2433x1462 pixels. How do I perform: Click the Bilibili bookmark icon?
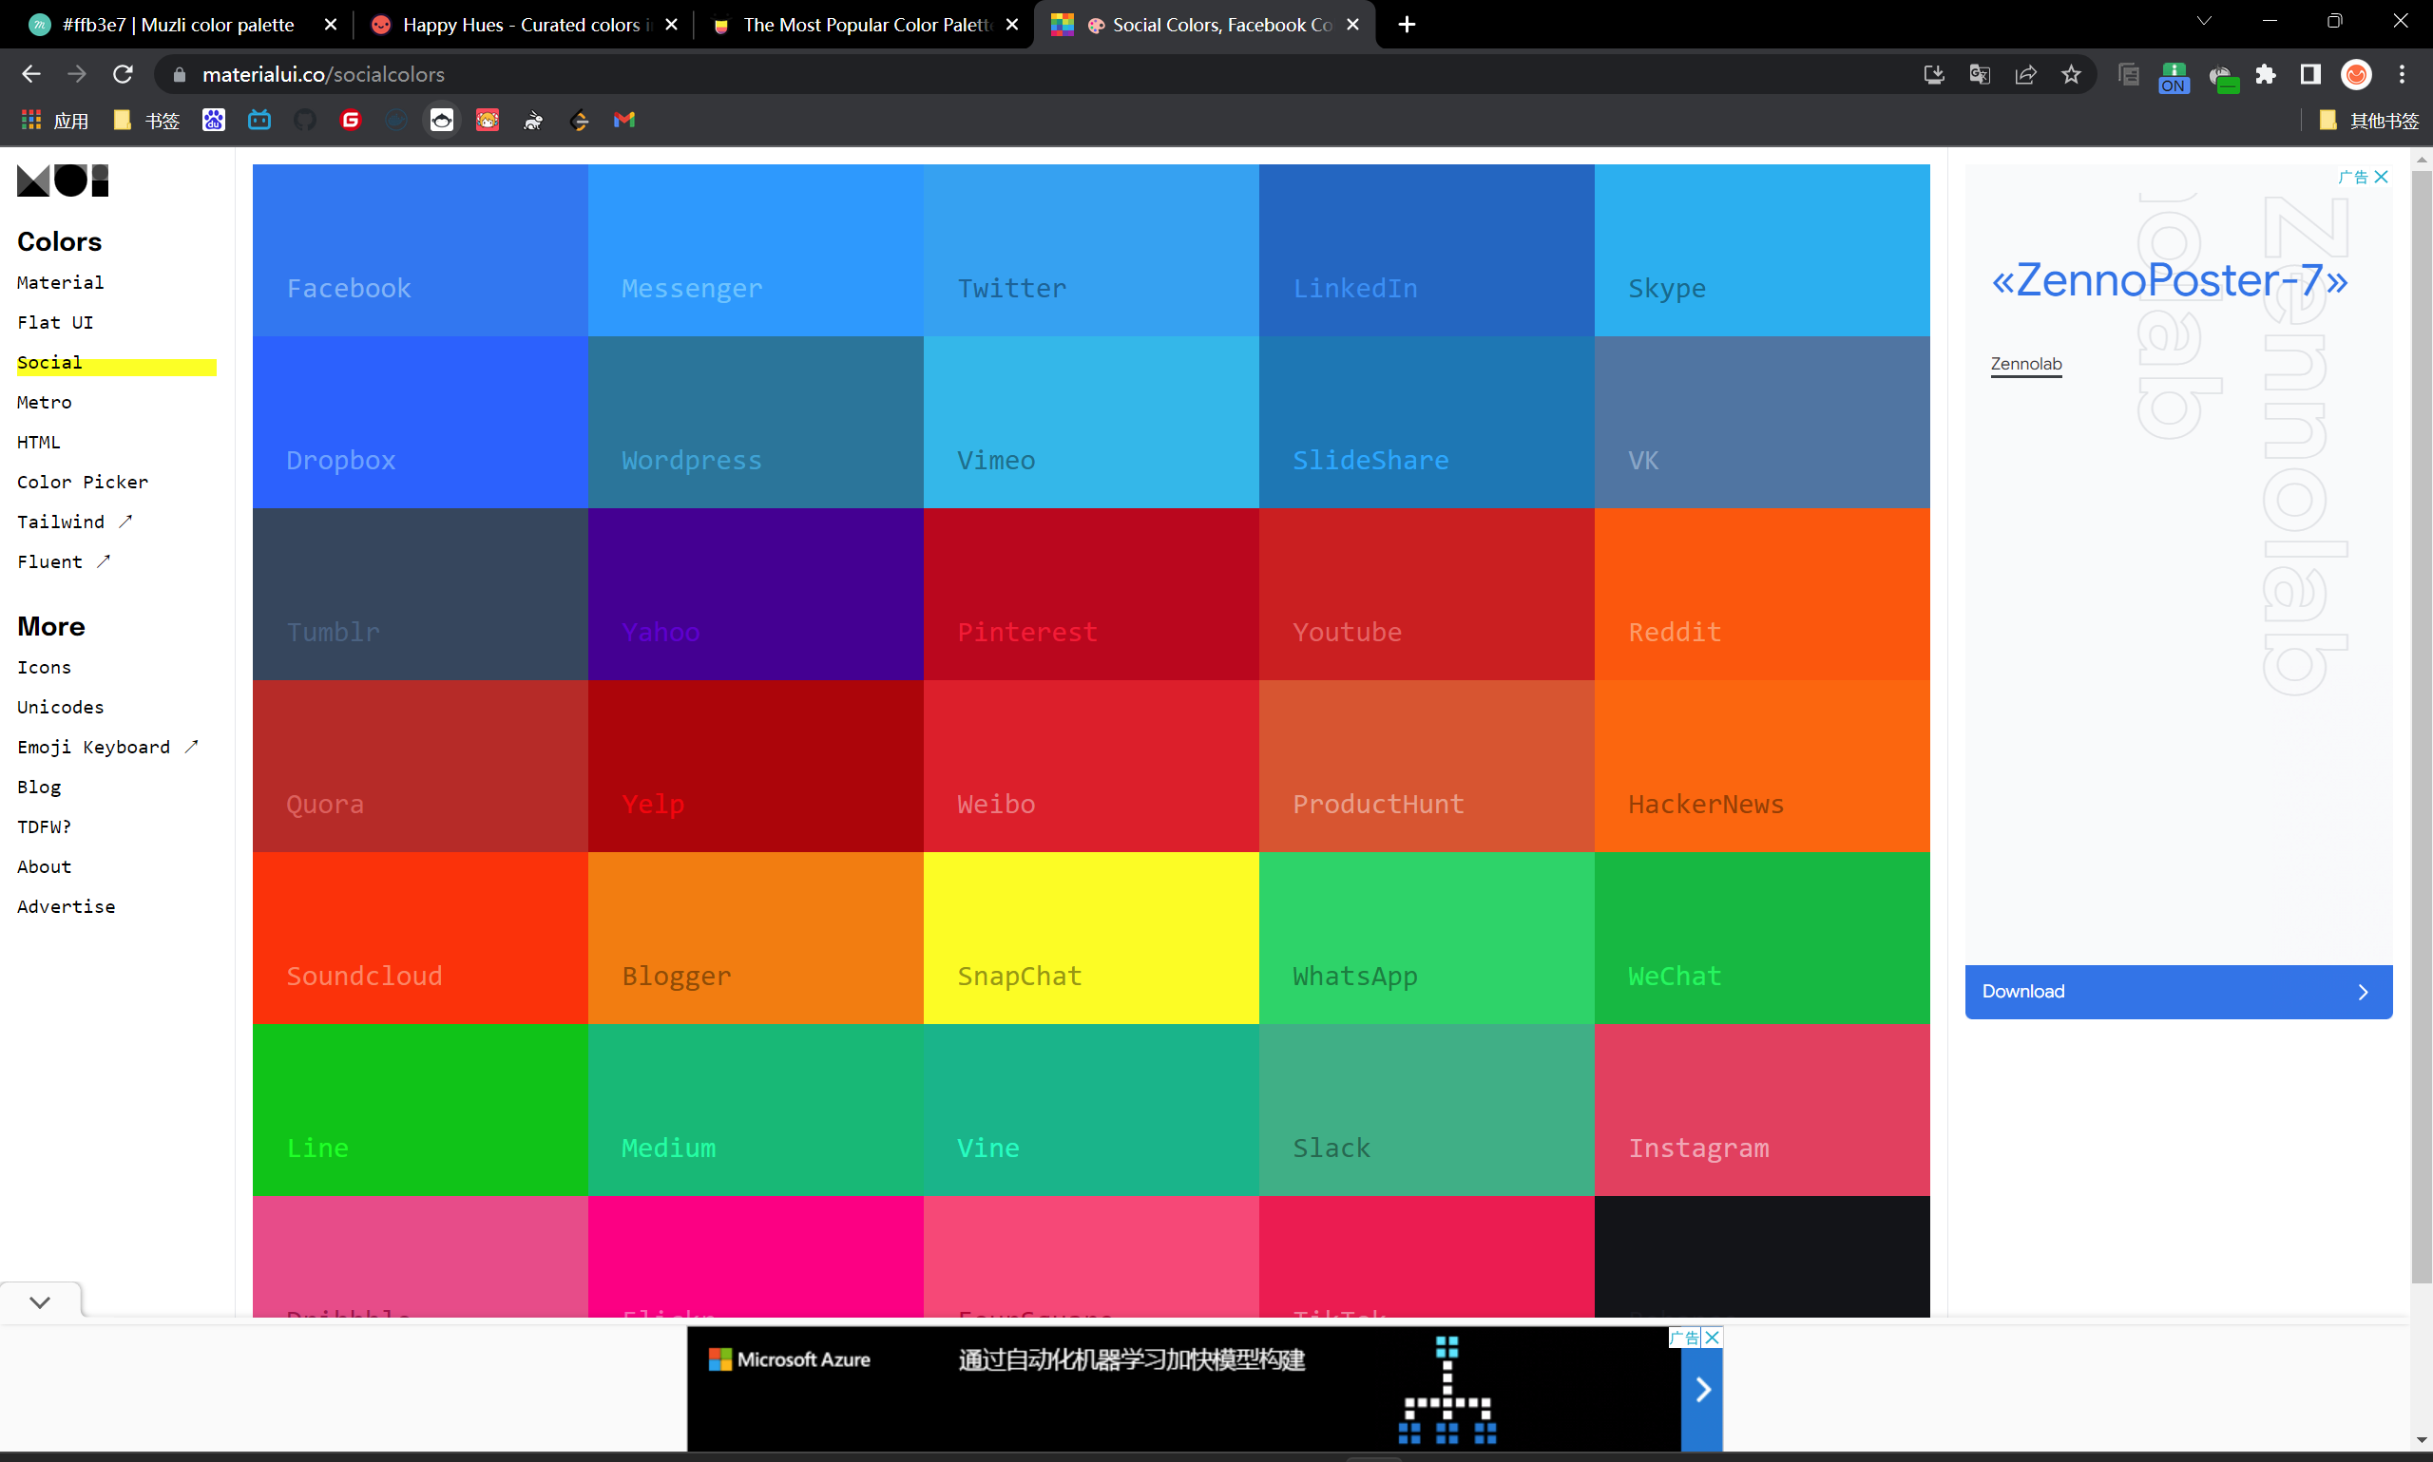click(x=259, y=121)
